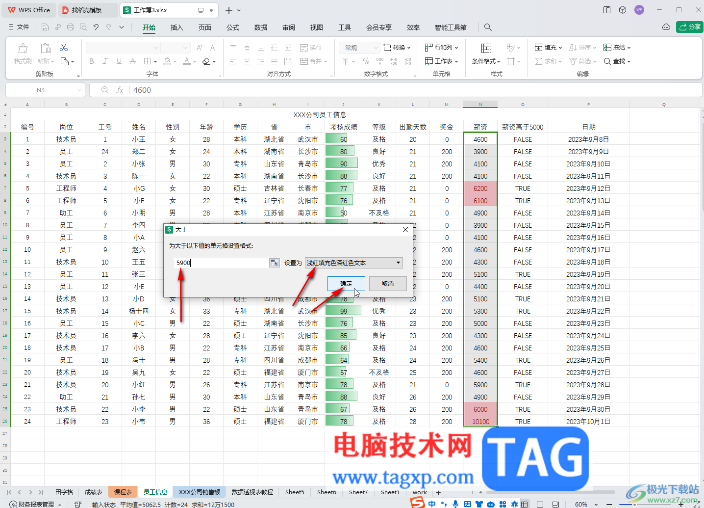Click the Format Painter (格式刷) icon
This screenshot has width=704, height=508.
click(23, 48)
